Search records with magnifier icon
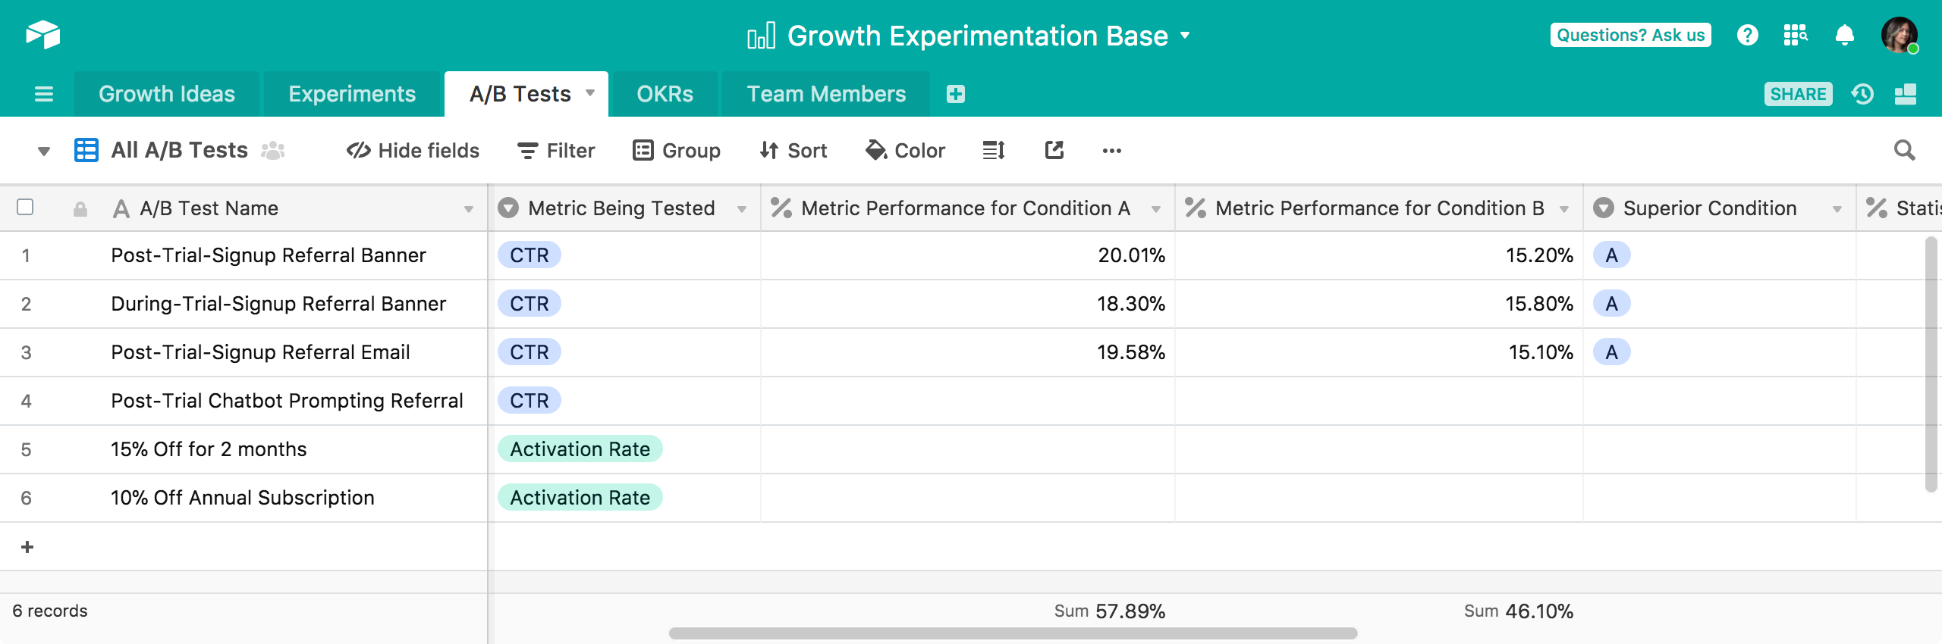1942x644 pixels. [x=1904, y=150]
